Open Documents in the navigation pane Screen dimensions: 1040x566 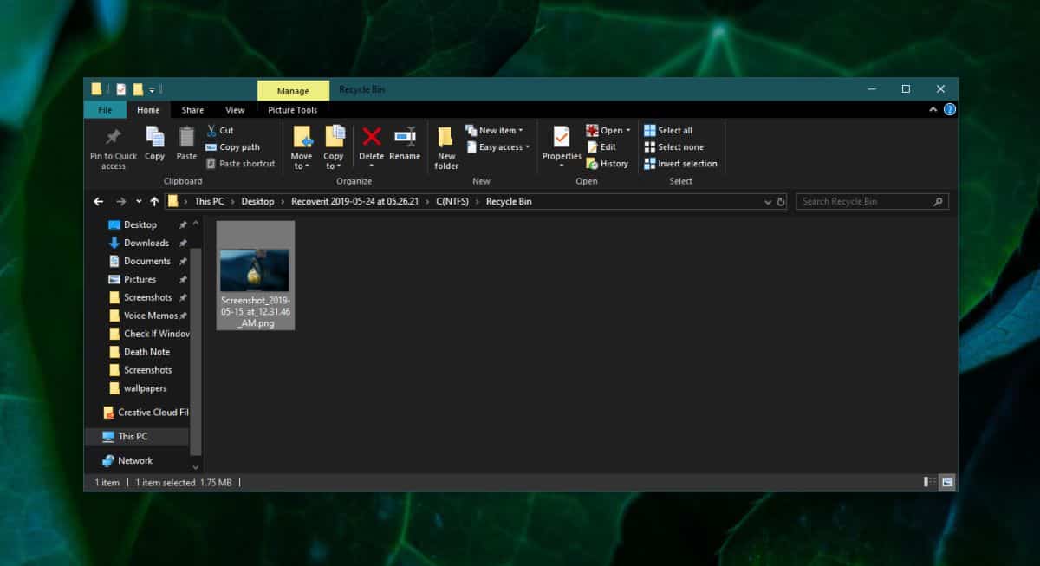click(146, 261)
